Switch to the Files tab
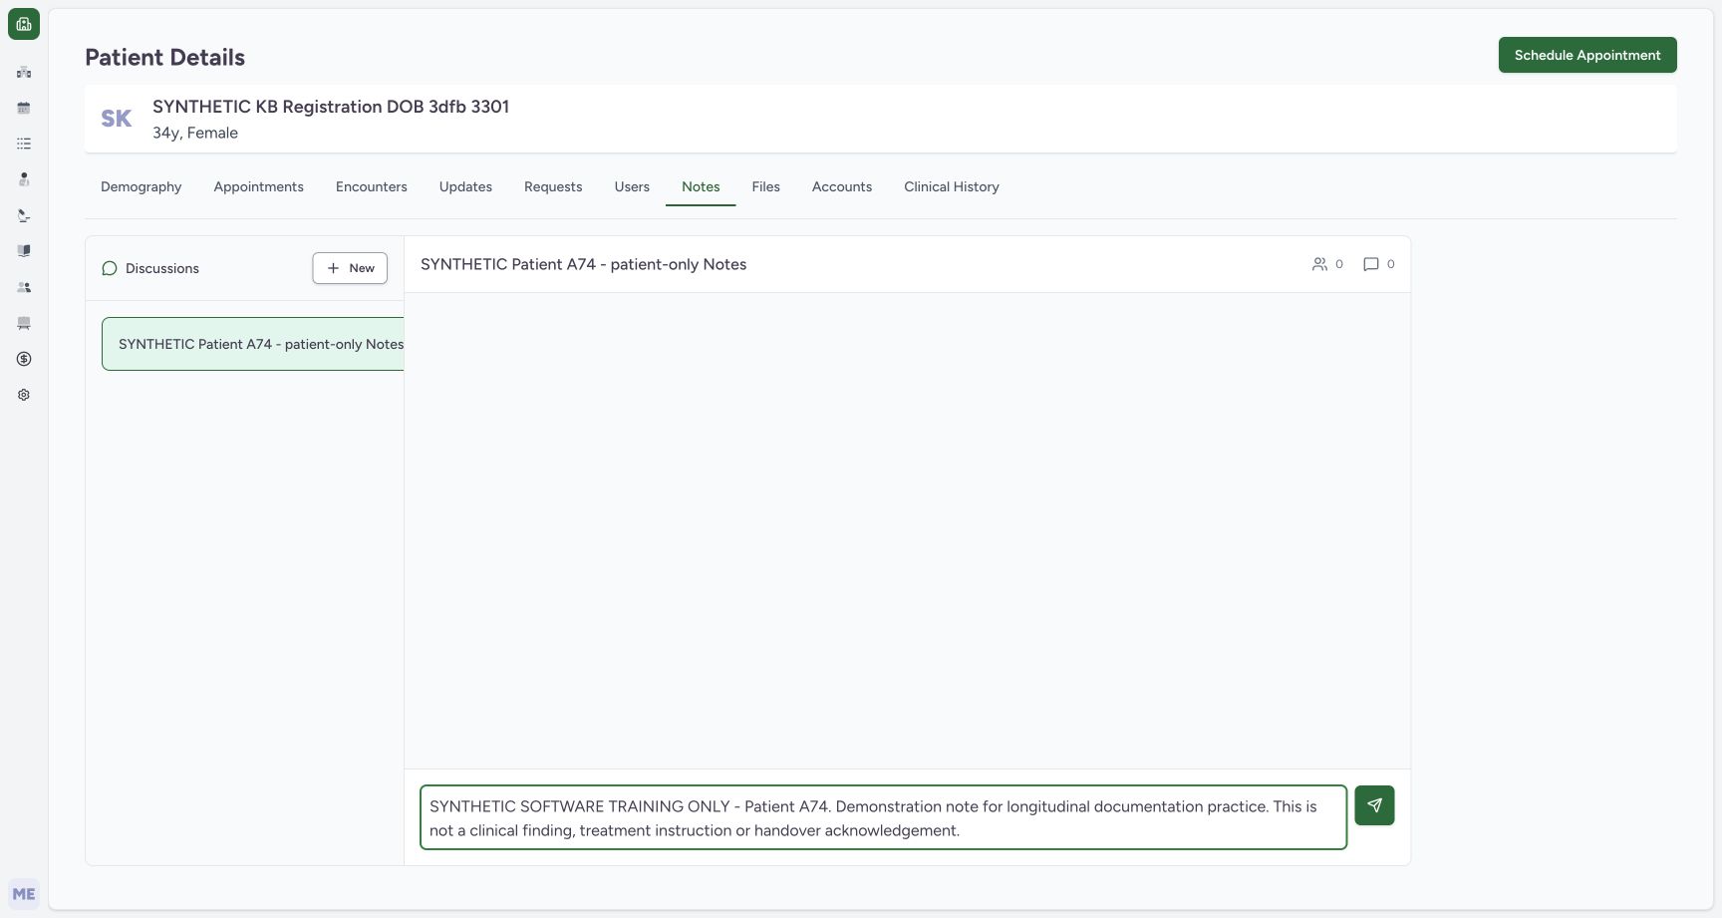Image resolution: width=1722 pixels, height=918 pixels. click(x=766, y=186)
